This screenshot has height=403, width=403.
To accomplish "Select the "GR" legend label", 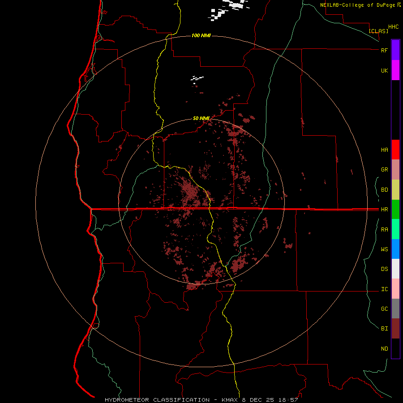I will (384, 170).
